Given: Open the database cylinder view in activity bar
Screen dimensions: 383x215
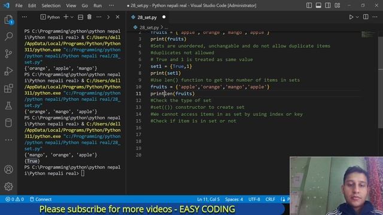Looking at the screenshot, I should [8, 123].
